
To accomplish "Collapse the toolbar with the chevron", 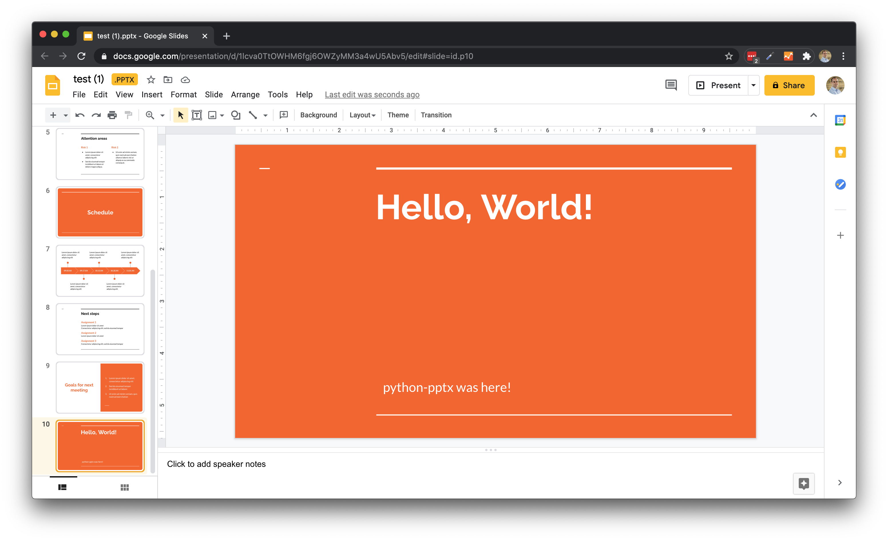I will pos(813,115).
